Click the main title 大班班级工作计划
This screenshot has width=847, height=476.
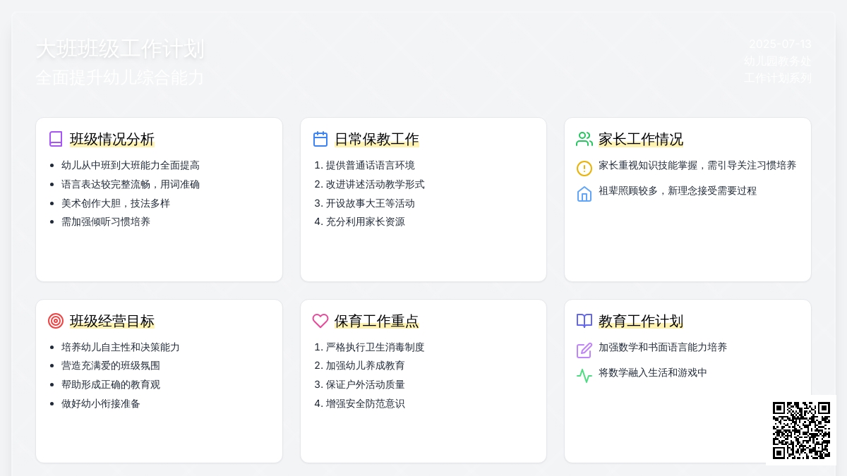pyautogui.click(x=120, y=49)
